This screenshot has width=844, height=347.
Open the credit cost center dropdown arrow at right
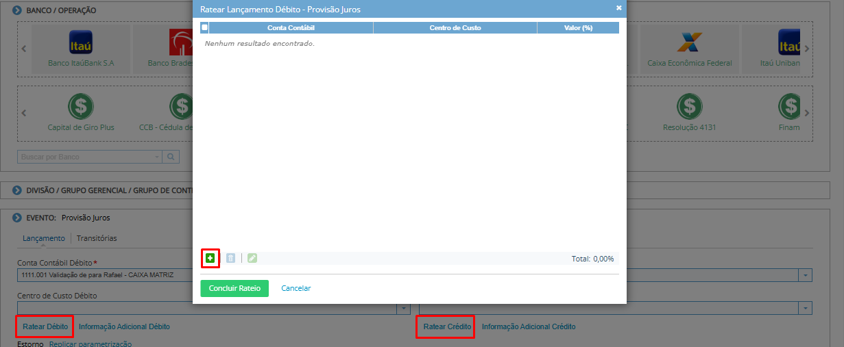(x=805, y=308)
